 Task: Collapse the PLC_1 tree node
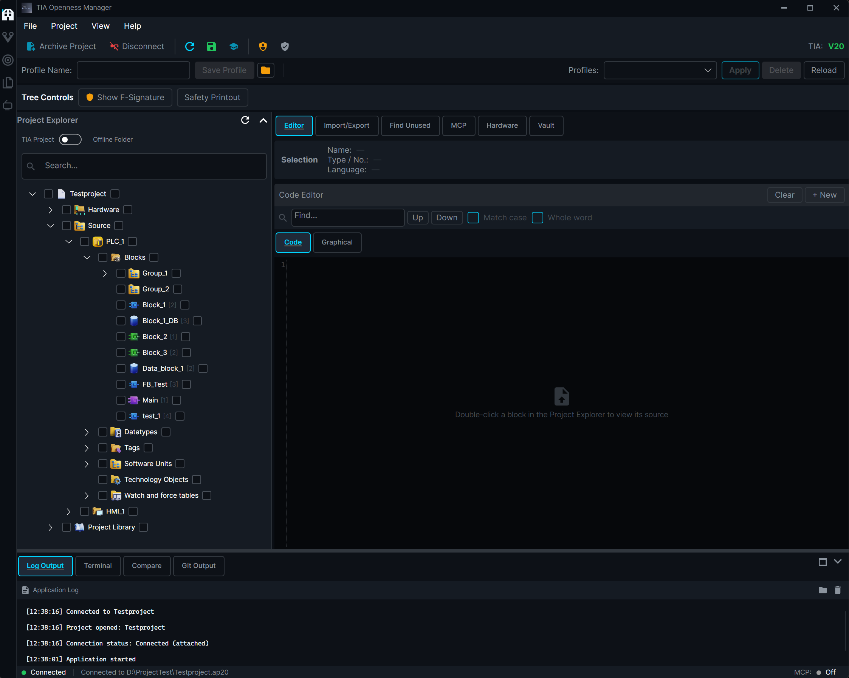[69, 241]
